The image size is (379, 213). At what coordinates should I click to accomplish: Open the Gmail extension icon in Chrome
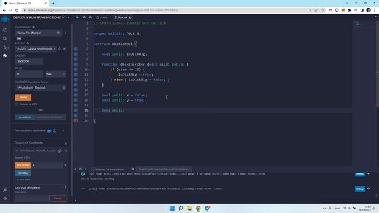(330, 11)
